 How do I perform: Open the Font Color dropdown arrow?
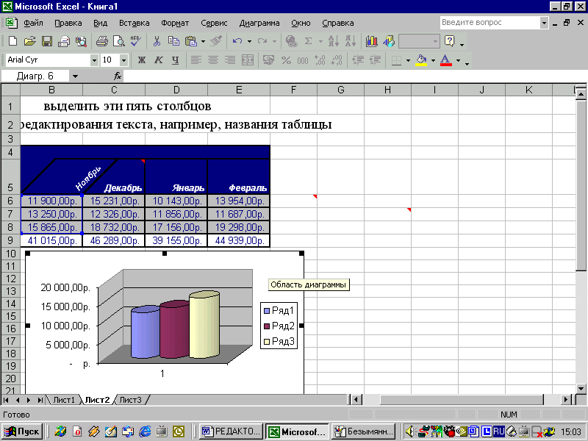click(x=458, y=60)
